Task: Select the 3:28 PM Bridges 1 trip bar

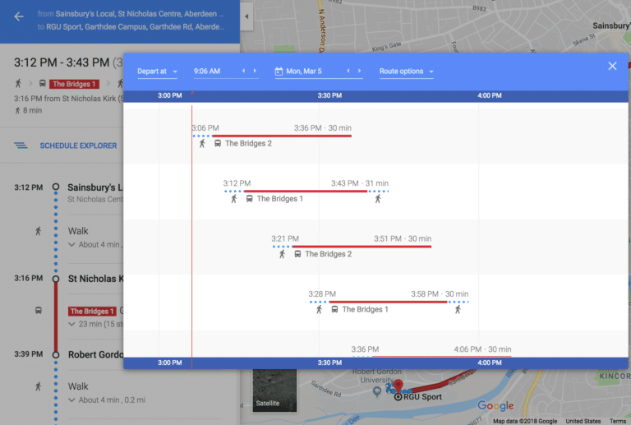Action: pyautogui.click(x=389, y=302)
